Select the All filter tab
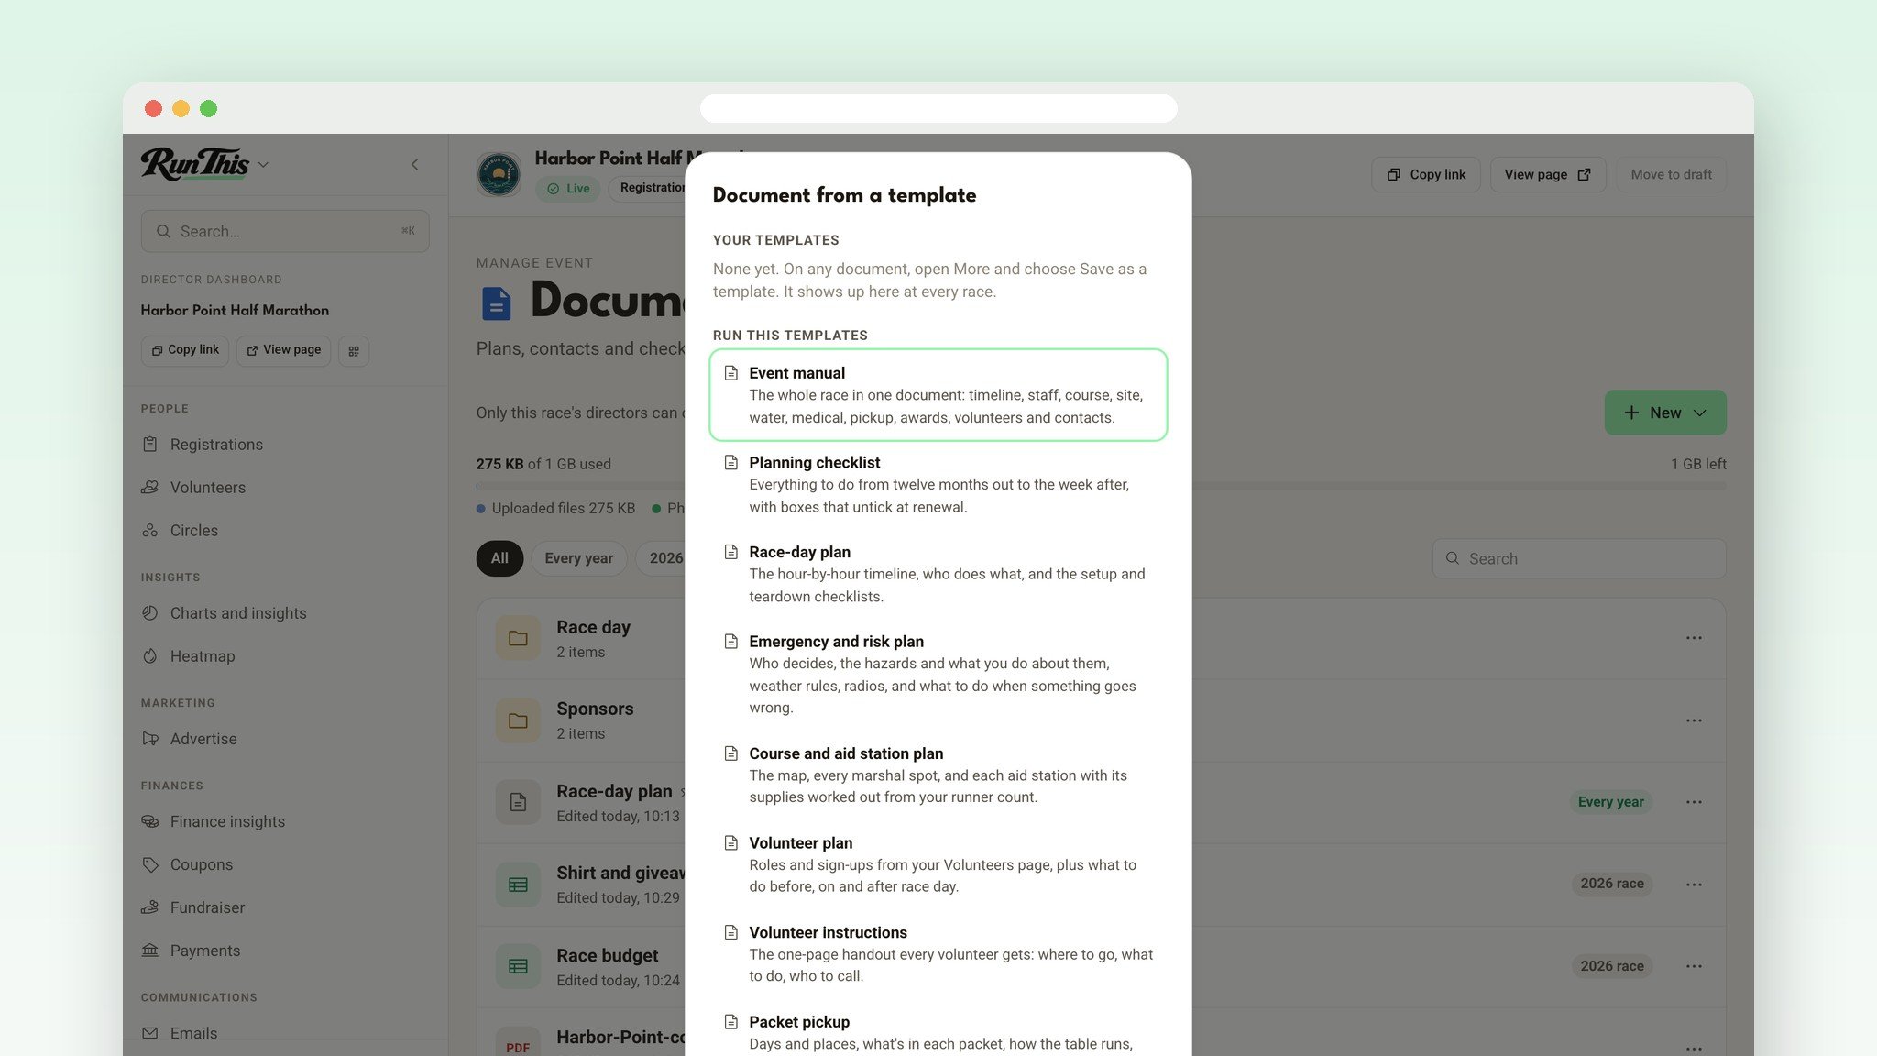Screen dimensions: 1877x1056 (499, 558)
